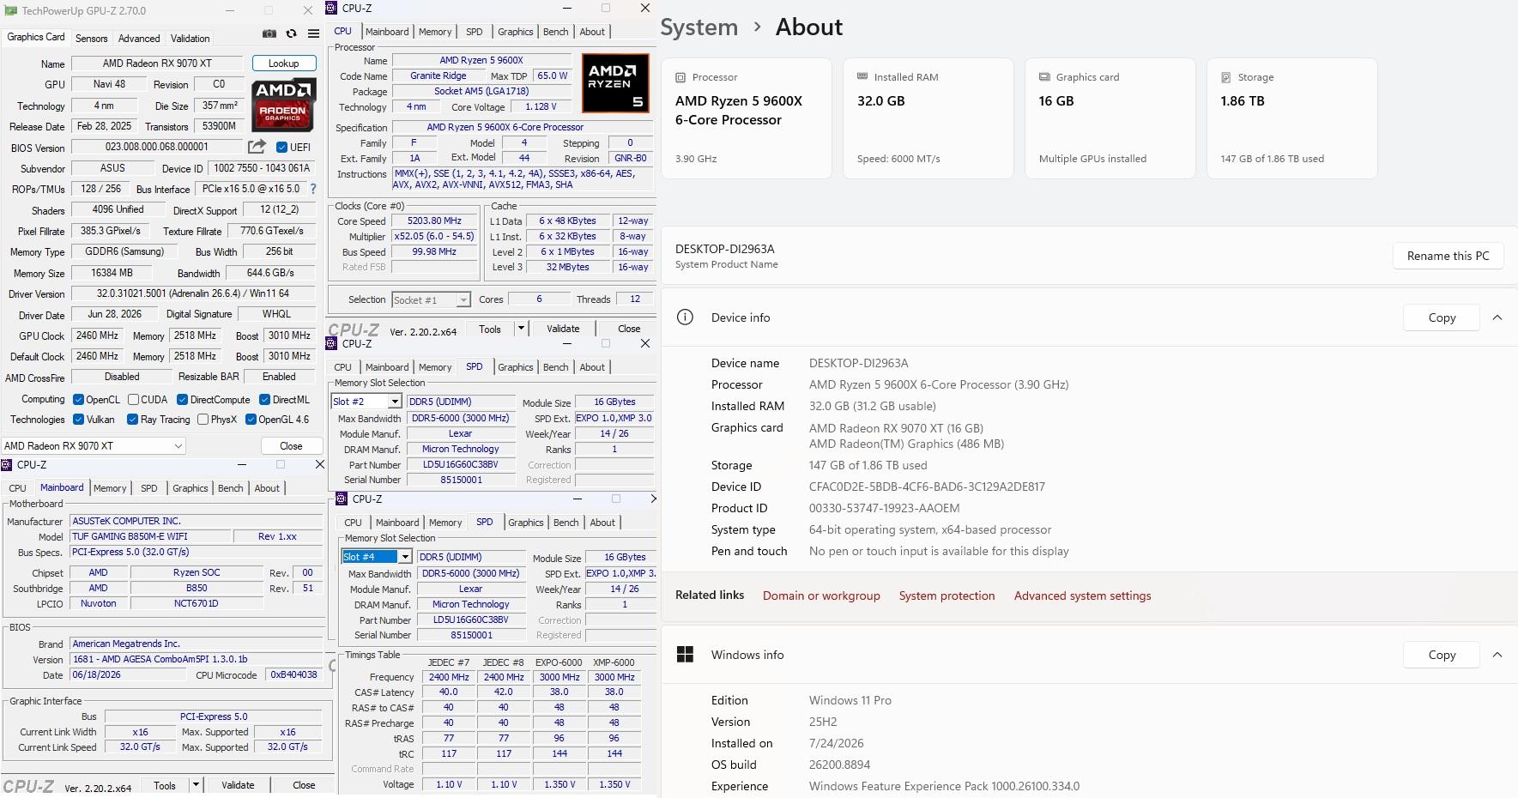Click the GPU Name field AMD Radeon RX 9070 XT
This screenshot has width=1518, height=798.
click(x=157, y=63)
